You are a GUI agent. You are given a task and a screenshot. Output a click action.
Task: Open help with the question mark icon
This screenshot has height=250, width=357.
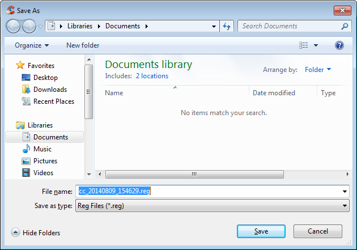(339, 45)
